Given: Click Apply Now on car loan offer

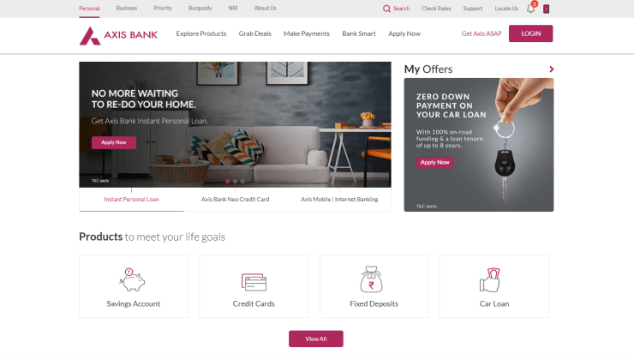Looking at the screenshot, I should pyautogui.click(x=434, y=162).
